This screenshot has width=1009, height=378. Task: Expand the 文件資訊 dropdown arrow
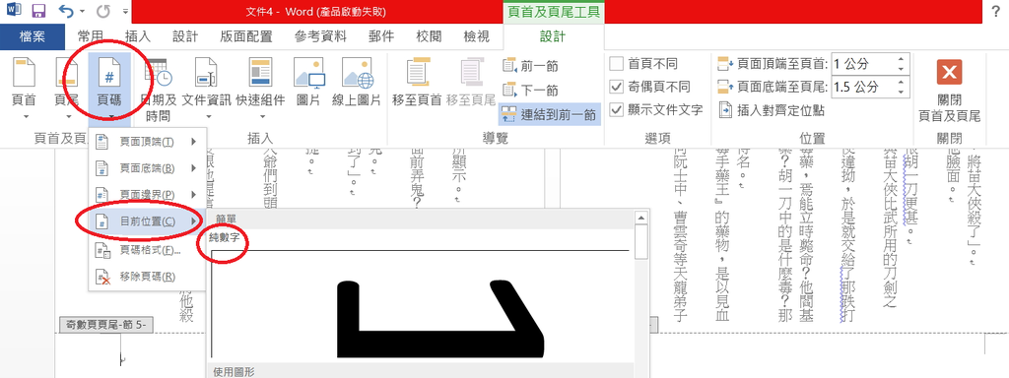coord(208,117)
